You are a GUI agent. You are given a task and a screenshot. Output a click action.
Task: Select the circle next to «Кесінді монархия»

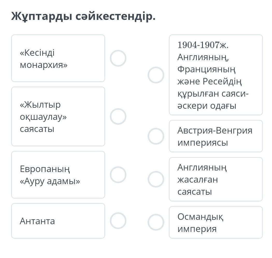pyautogui.click(x=118, y=58)
